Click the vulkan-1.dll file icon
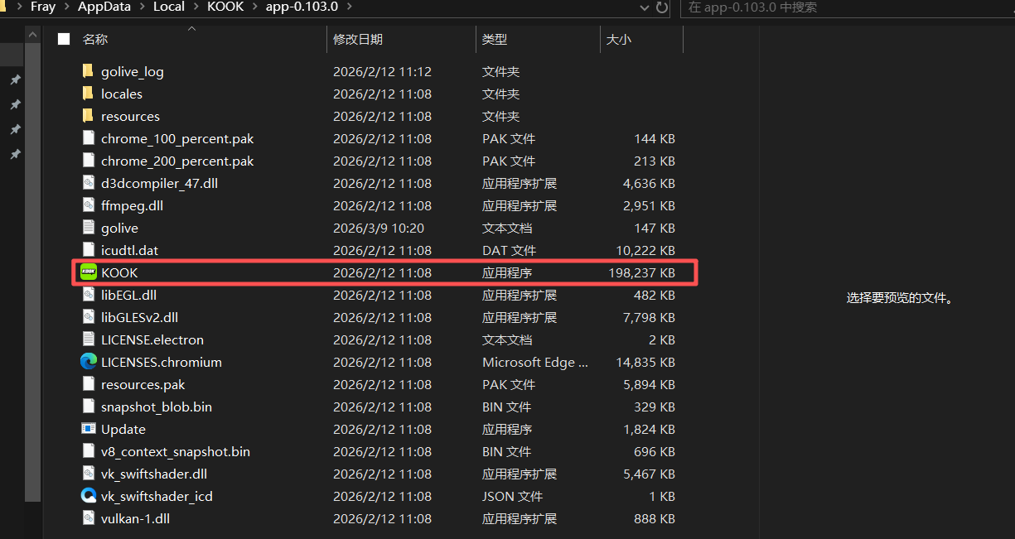The image size is (1015, 539). point(89,518)
